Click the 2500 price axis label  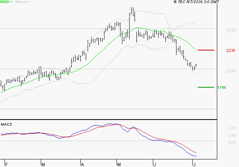pyautogui.click(x=231, y=30)
